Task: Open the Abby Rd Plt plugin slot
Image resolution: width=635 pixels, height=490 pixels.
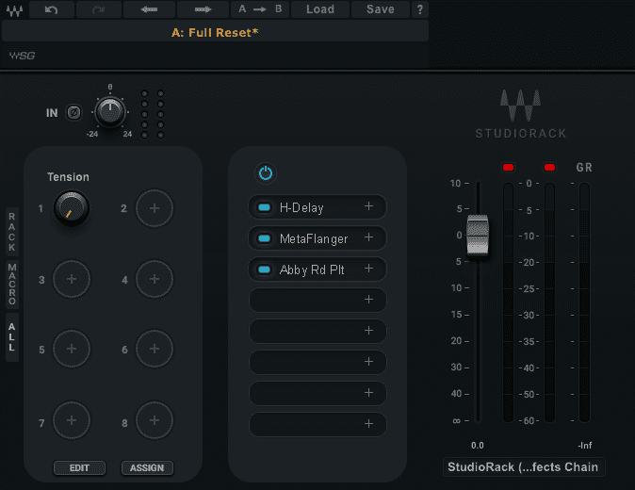Action: pyautogui.click(x=317, y=269)
